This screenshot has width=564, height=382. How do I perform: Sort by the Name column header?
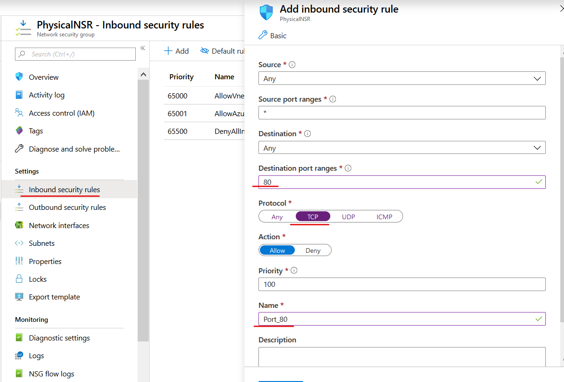pos(224,76)
